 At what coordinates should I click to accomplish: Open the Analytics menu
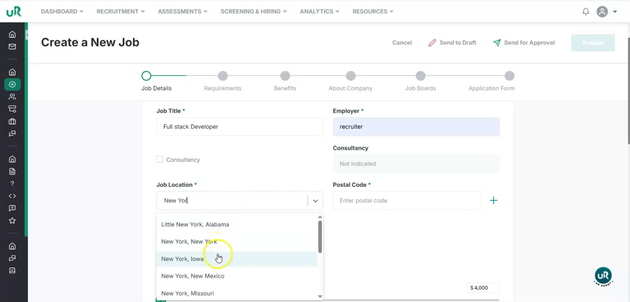pos(319,11)
